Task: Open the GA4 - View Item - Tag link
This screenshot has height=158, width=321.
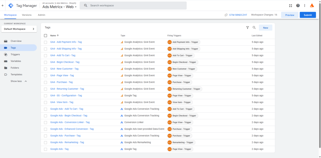Action: click(62, 102)
